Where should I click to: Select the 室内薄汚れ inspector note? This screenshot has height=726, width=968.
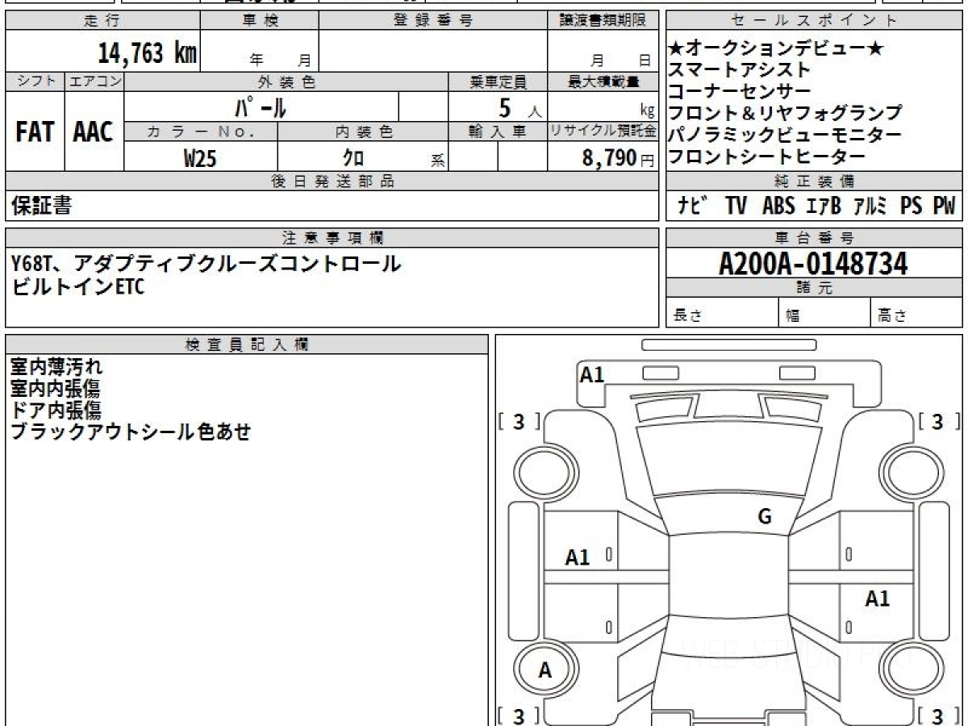pos(56,367)
